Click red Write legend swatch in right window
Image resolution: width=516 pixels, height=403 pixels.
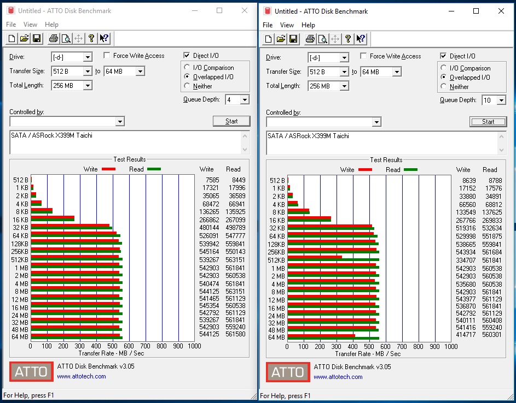pos(366,170)
